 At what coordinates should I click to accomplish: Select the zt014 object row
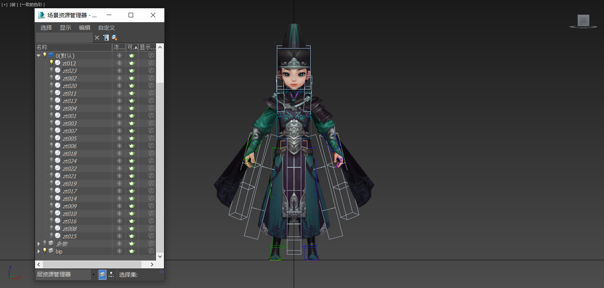[x=70, y=199]
